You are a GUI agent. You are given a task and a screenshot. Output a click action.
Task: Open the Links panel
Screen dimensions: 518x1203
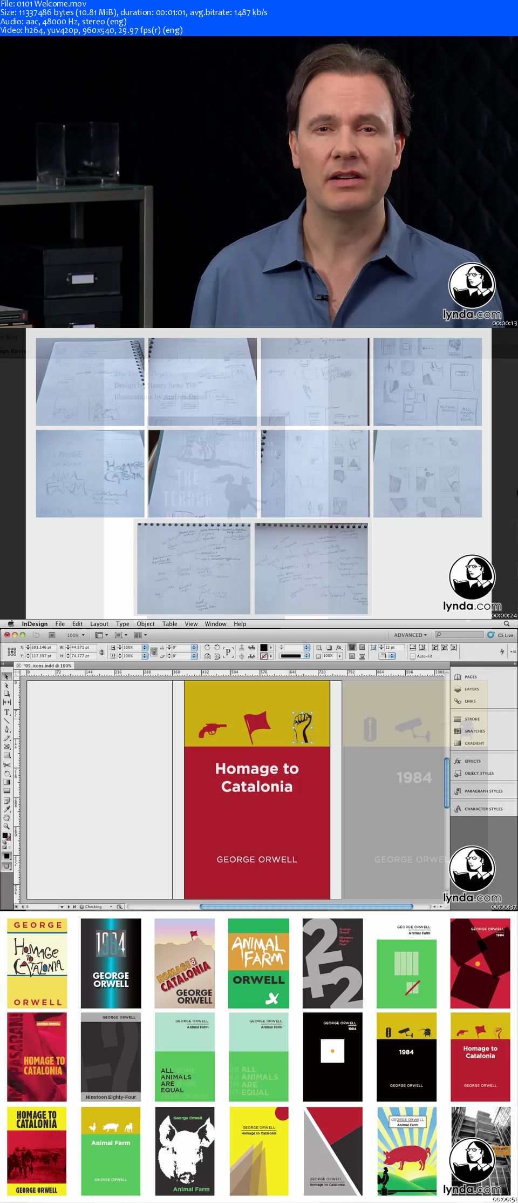coord(466,701)
